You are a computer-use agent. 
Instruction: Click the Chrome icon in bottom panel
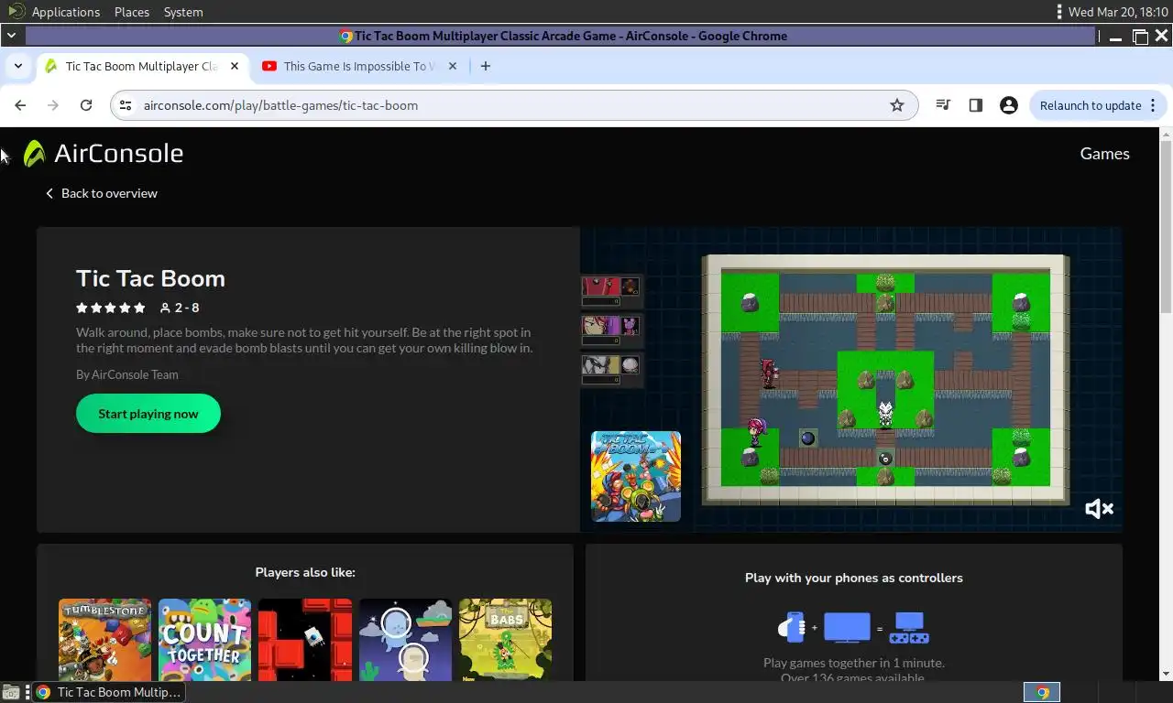point(1042,692)
